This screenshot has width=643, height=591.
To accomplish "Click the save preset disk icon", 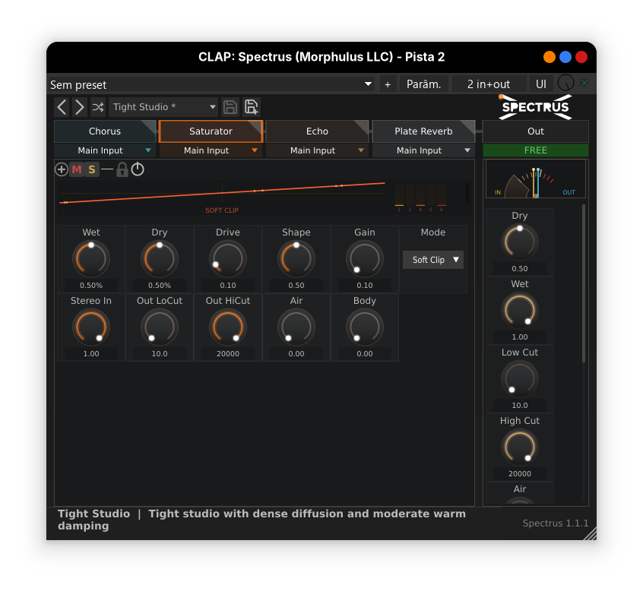I will 230,107.
